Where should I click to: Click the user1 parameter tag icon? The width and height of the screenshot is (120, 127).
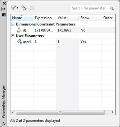coord(20,42)
